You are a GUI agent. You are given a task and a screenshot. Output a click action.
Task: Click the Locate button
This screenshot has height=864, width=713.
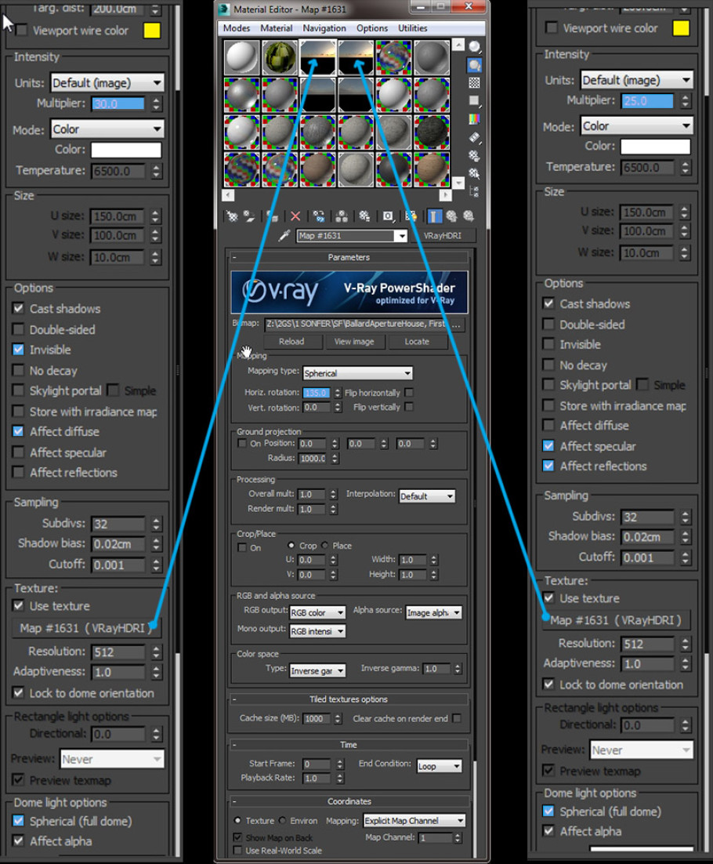pyautogui.click(x=417, y=342)
